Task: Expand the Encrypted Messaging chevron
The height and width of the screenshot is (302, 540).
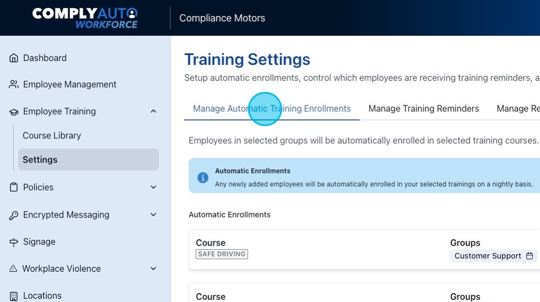Action: pos(153,215)
